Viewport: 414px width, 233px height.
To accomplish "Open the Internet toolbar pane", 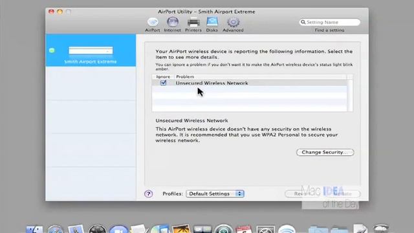I will point(173,25).
